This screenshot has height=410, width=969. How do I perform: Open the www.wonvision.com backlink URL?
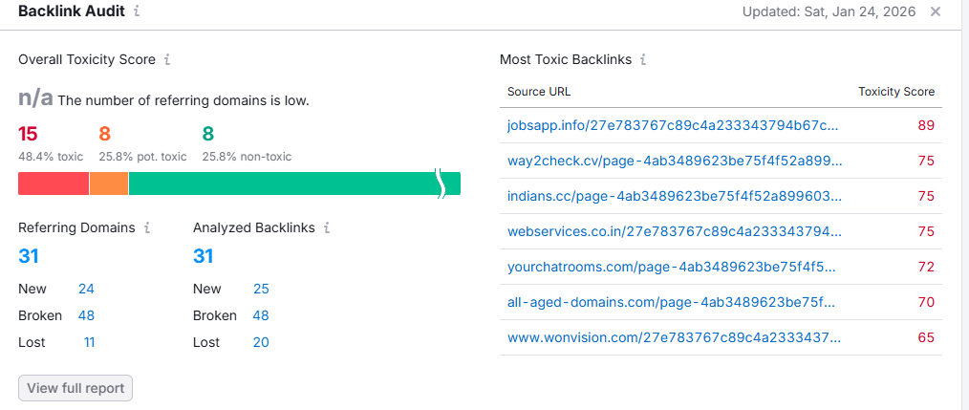[x=675, y=337]
